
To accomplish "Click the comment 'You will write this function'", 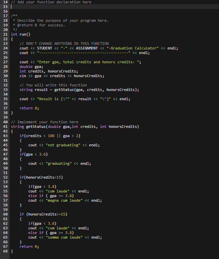I will coord(53,85).
